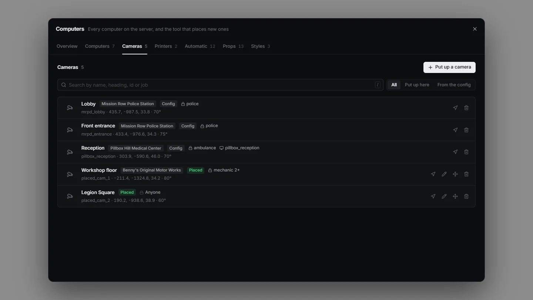Select the Front entrance camera title
The height and width of the screenshot is (300, 533).
click(x=98, y=126)
